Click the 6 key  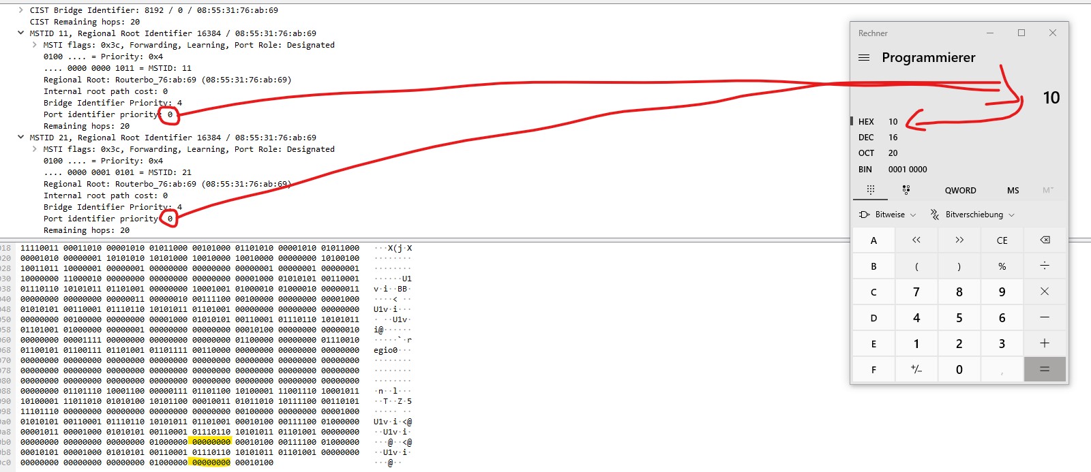point(1002,317)
